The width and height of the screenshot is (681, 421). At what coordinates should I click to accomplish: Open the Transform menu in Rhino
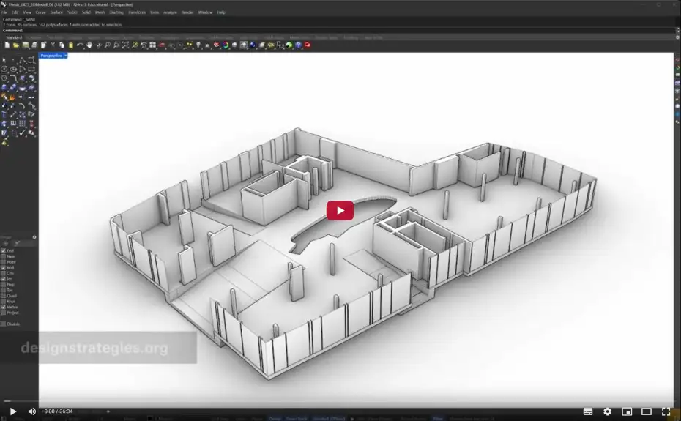(137, 12)
